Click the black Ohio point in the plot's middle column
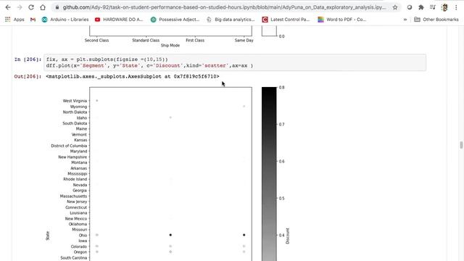Screen dimensions: 464x261 [x=170, y=235]
